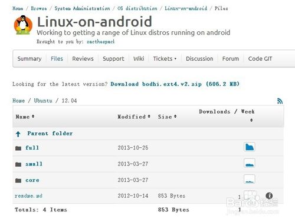Screen dimensions: 295x222
Task: Click the Linux-on-android penguin project logo
Action: 23,25
